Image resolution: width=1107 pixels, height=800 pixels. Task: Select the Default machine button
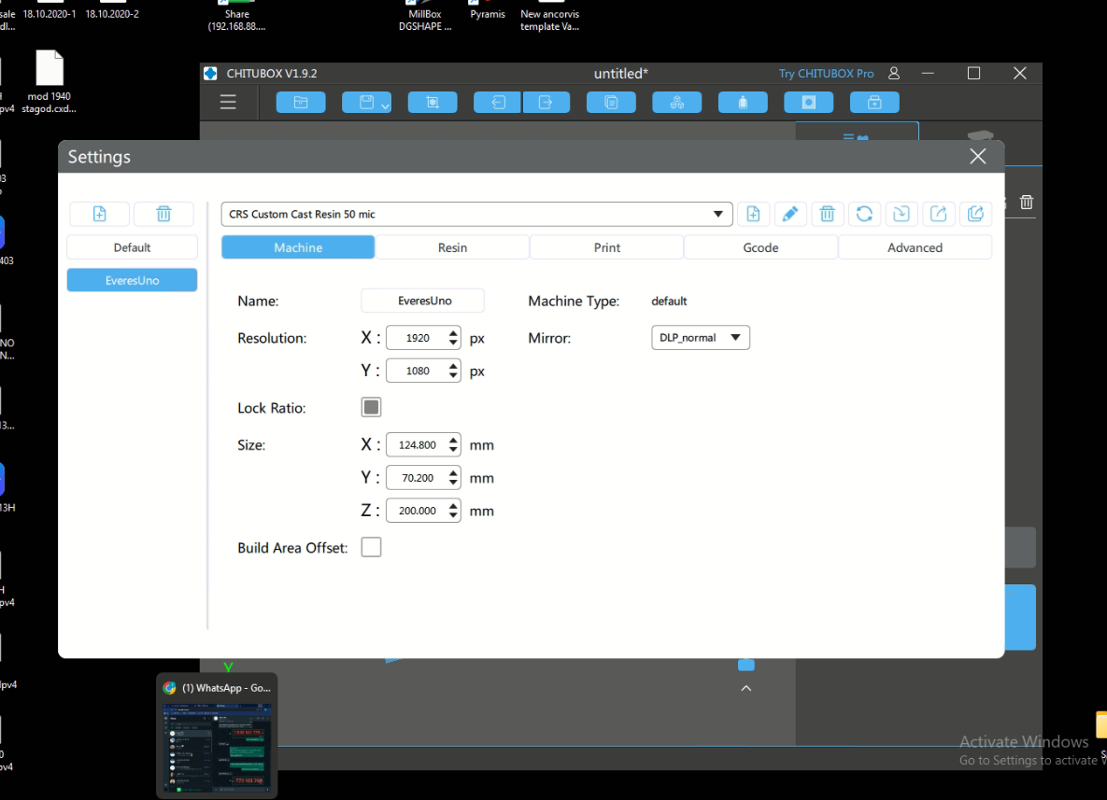pos(132,247)
